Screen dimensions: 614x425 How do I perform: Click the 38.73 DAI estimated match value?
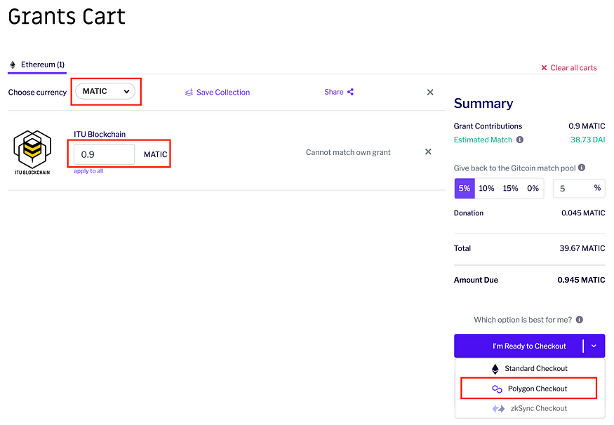pos(588,140)
